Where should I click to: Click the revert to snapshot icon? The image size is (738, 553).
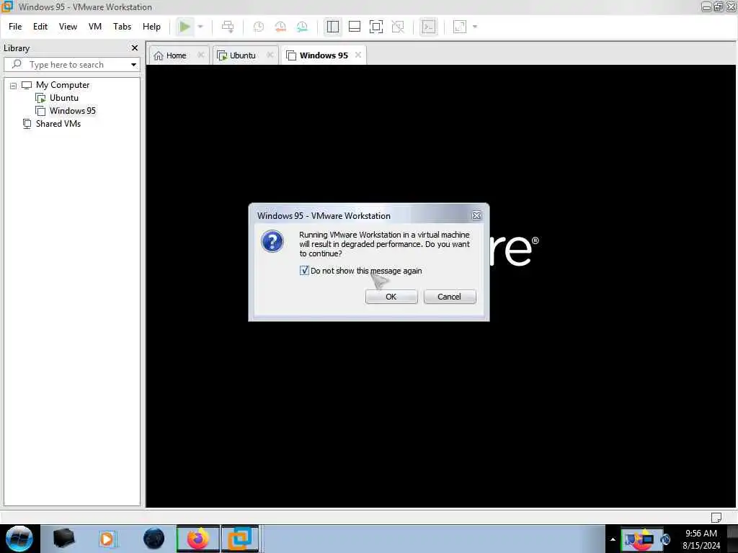(x=280, y=27)
